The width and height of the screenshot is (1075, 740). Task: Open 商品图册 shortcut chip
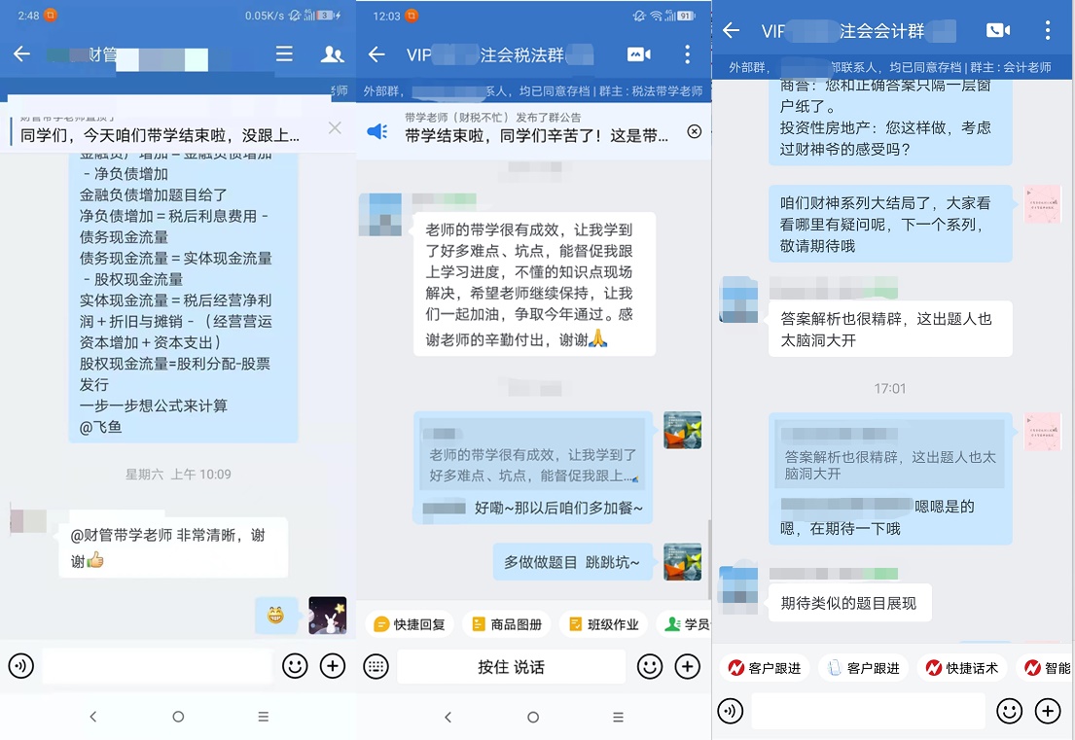click(507, 624)
